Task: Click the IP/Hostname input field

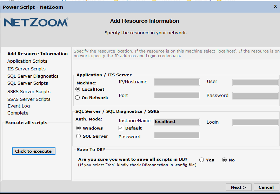Action: (177, 82)
